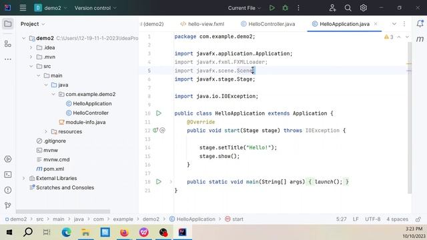The image size is (427, 240).
Task: Open the Project view dropdown
Action: click(33, 24)
